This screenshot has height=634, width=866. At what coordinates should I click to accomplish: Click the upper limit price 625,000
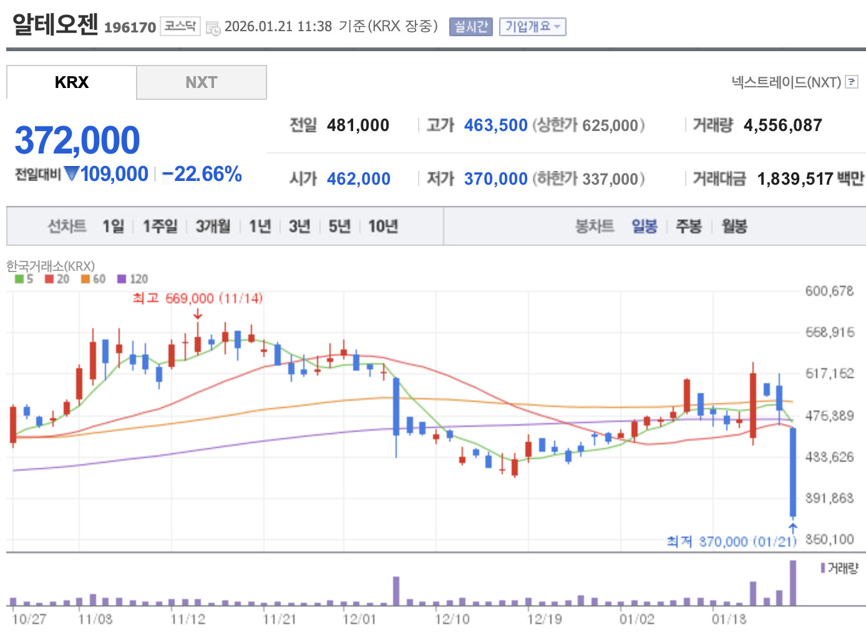[611, 125]
